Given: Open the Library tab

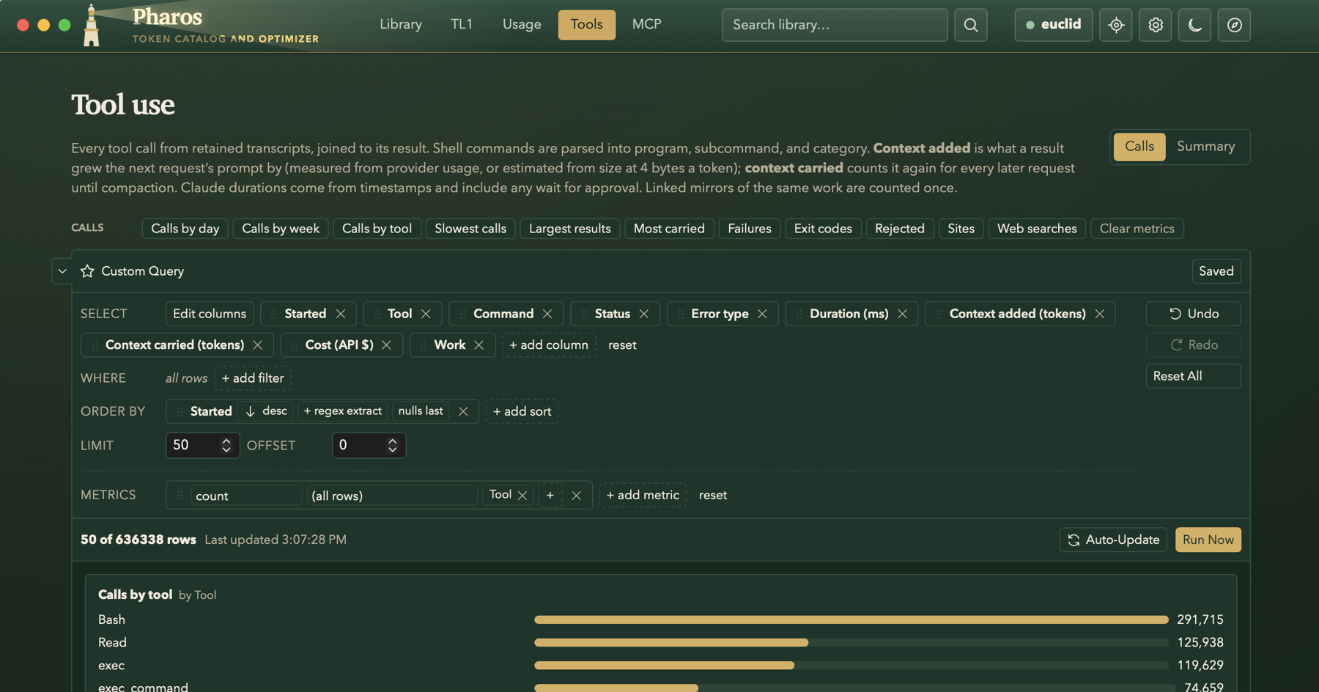Looking at the screenshot, I should pyautogui.click(x=401, y=25).
